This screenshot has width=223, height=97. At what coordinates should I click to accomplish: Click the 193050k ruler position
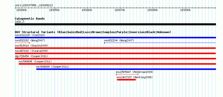click(x=54, y=10)
